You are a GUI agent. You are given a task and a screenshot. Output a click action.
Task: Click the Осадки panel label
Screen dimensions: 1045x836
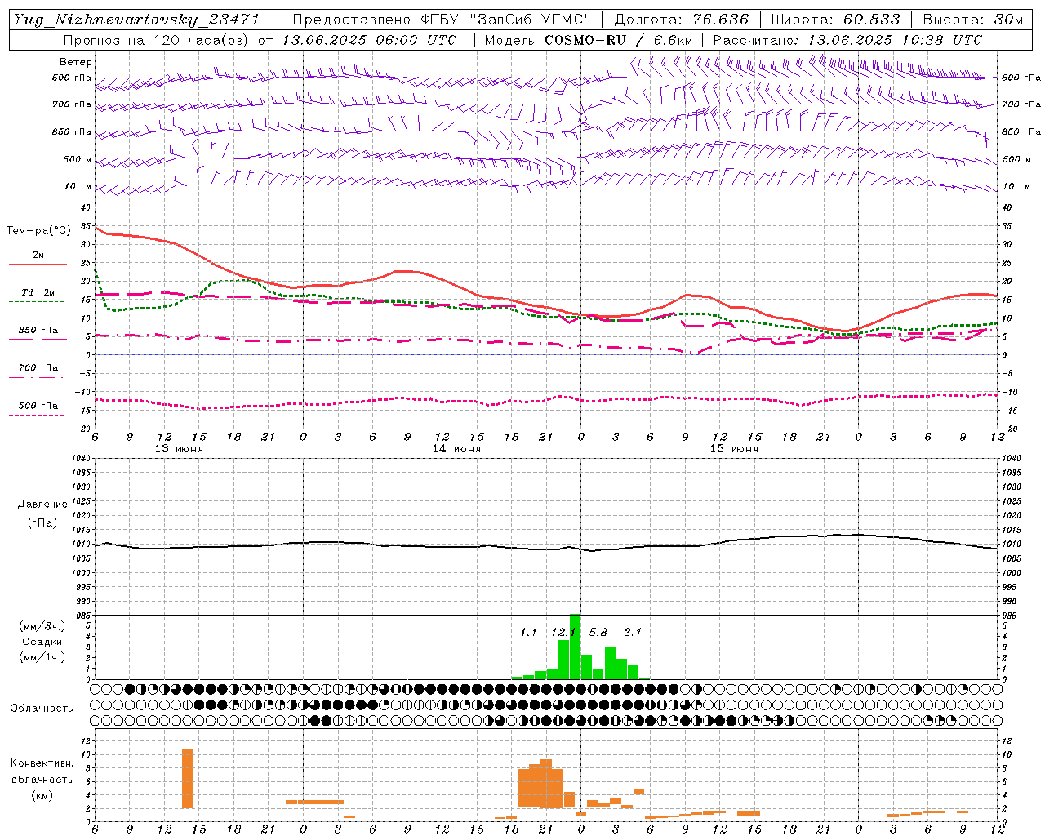42,642
